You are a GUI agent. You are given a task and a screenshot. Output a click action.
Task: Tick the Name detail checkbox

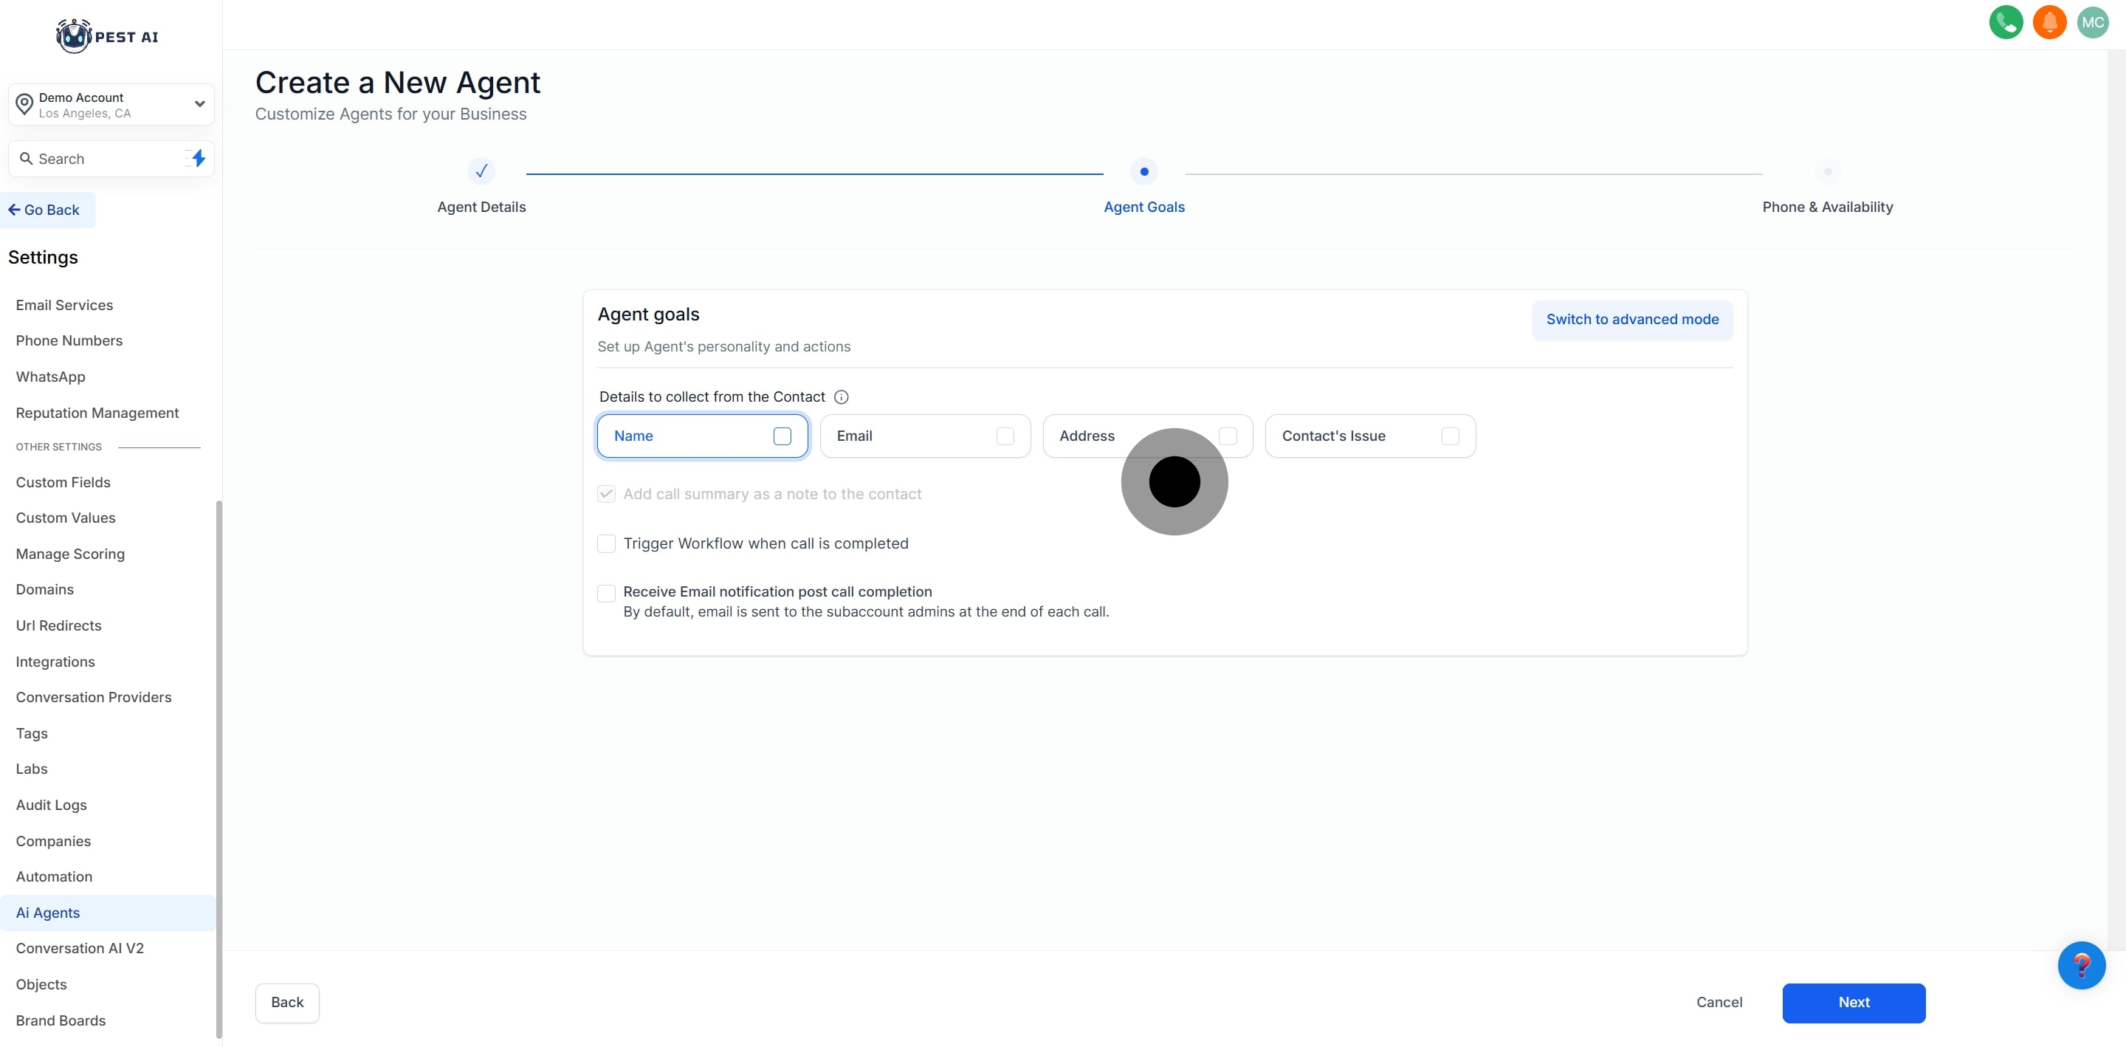tap(782, 436)
